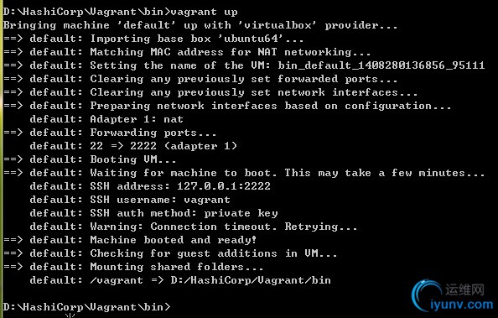Viewport: 498px width, 318px height.
Task: Click the command prompt at bottom line
Action: click(x=86, y=307)
